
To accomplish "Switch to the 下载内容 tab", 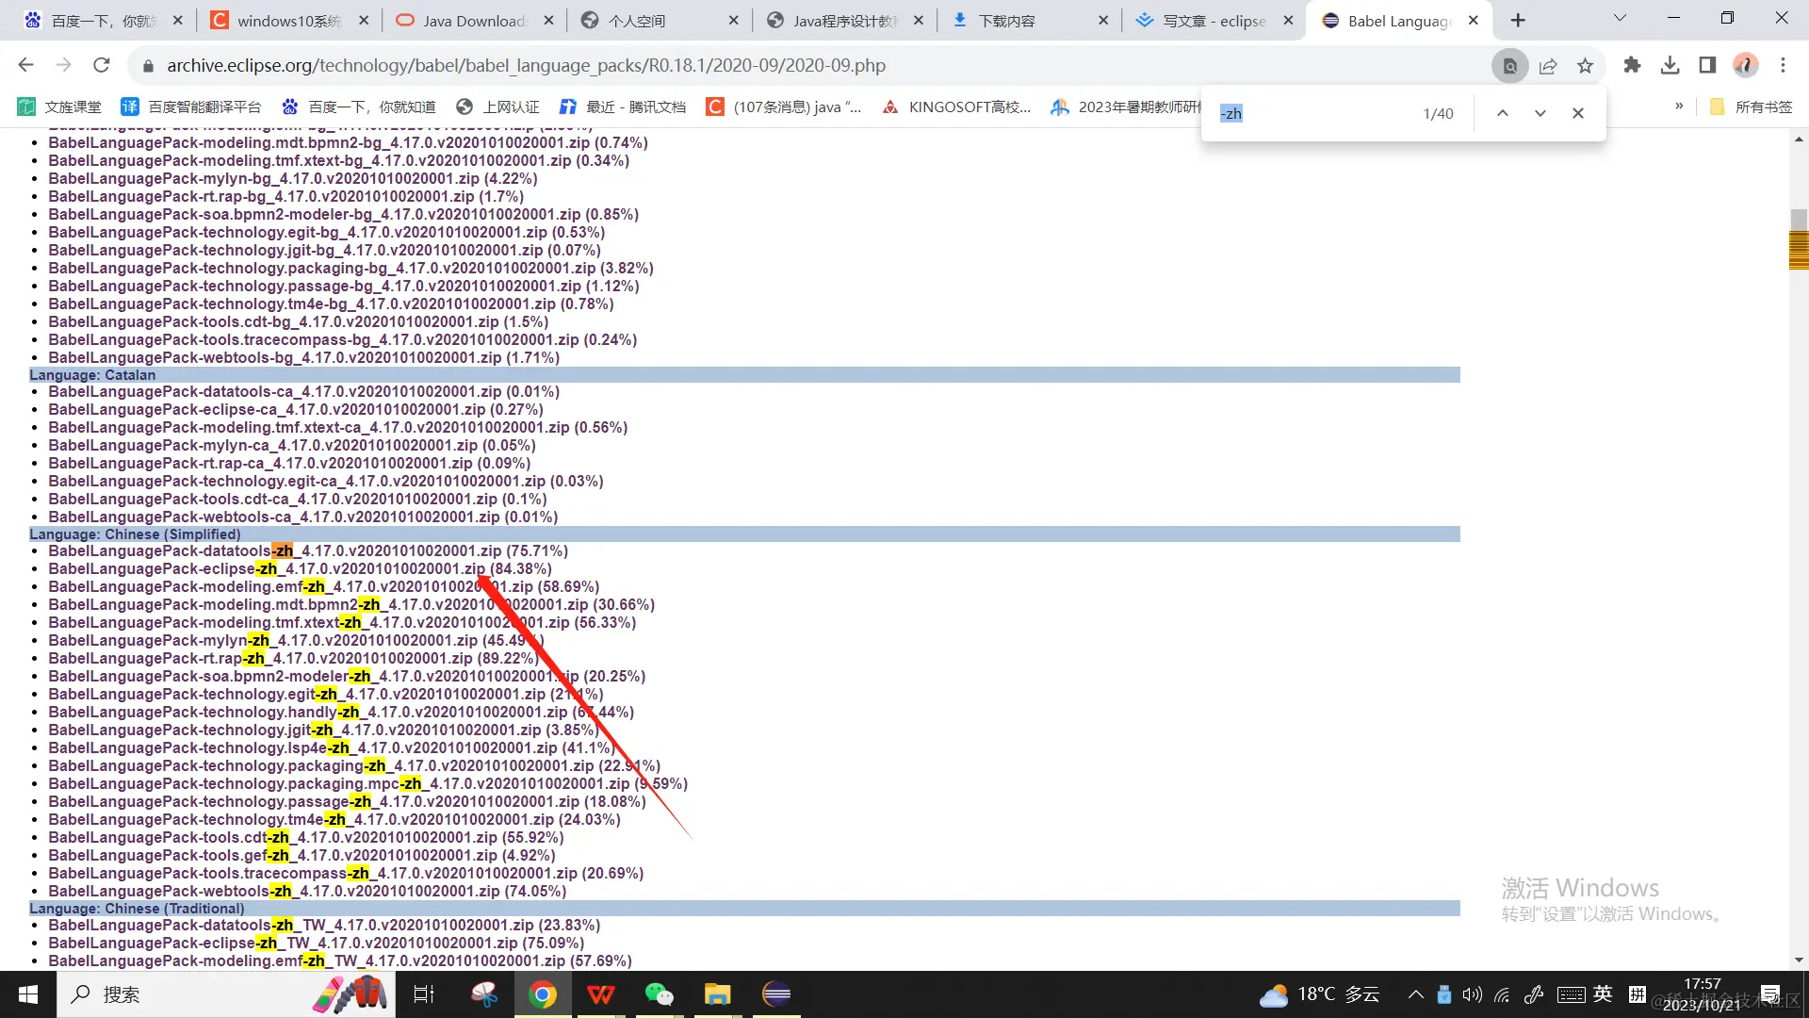I will coord(1006,21).
